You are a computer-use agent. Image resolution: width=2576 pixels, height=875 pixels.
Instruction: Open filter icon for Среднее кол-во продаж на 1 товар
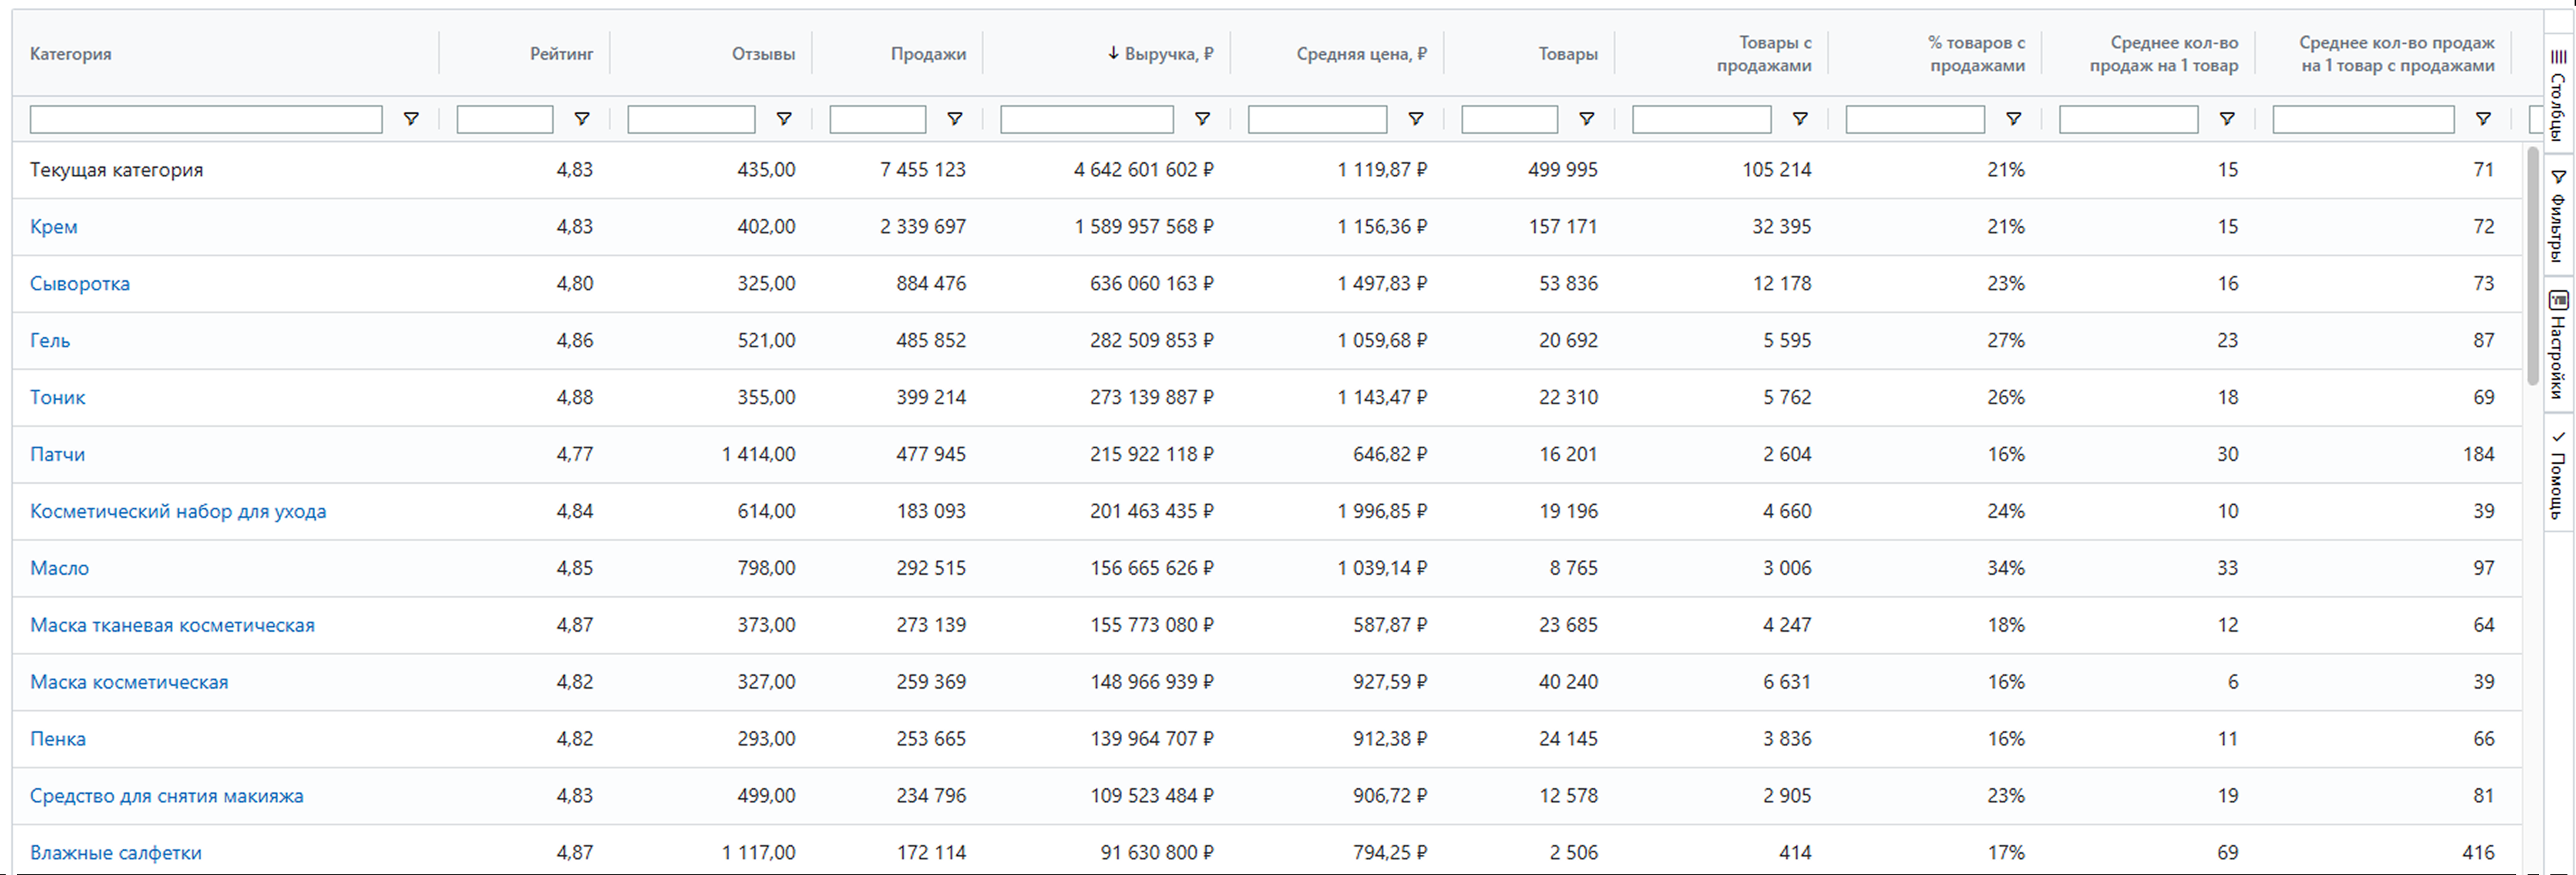[2227, 119]
